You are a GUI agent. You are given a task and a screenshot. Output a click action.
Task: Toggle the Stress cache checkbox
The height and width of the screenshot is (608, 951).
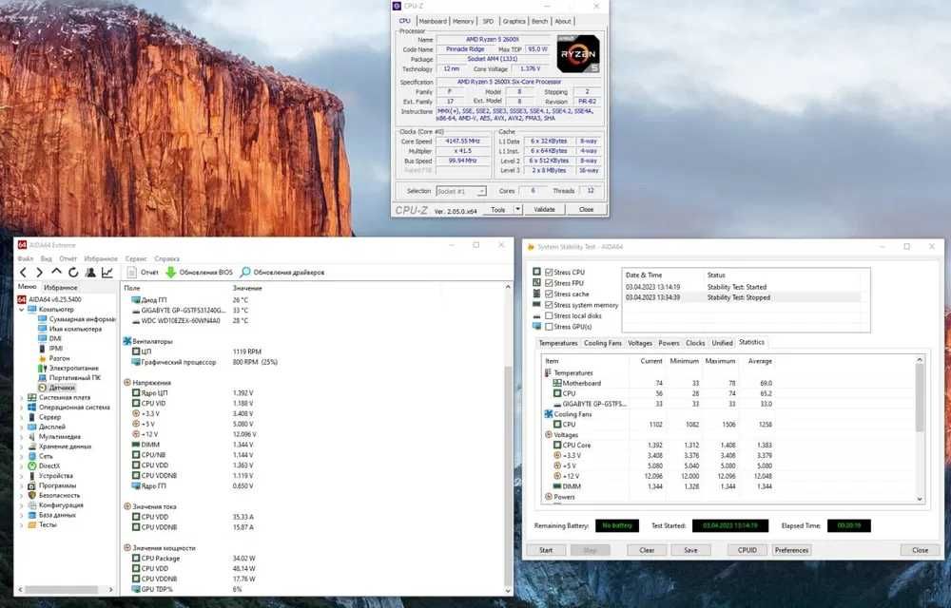click(549, 294)
